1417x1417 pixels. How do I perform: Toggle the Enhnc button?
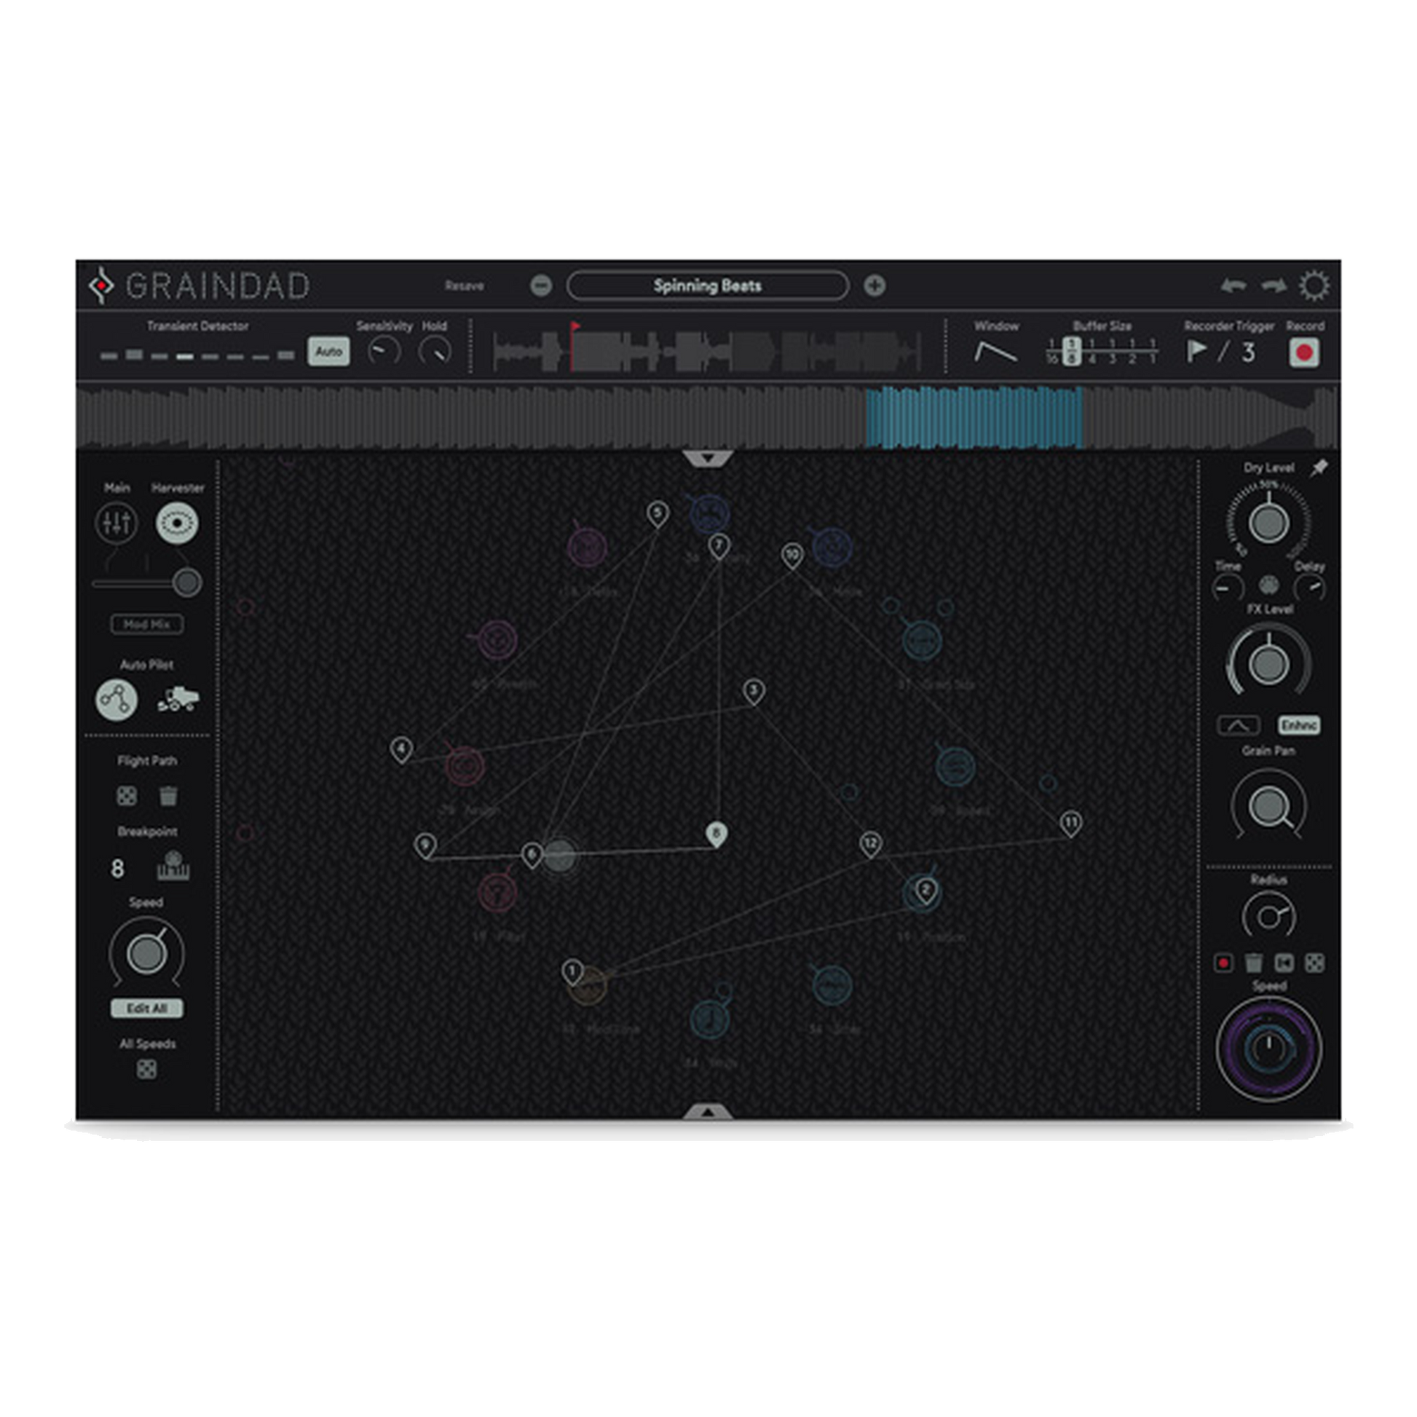(x=1299, y=725)
